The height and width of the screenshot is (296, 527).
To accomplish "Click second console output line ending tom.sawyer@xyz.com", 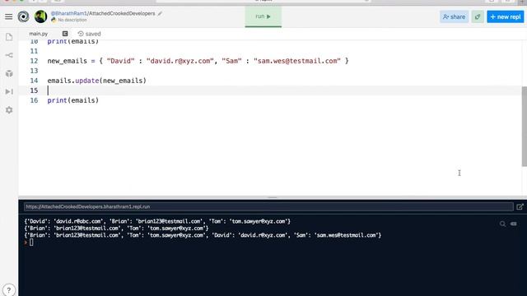I will [x=116, y=229].
